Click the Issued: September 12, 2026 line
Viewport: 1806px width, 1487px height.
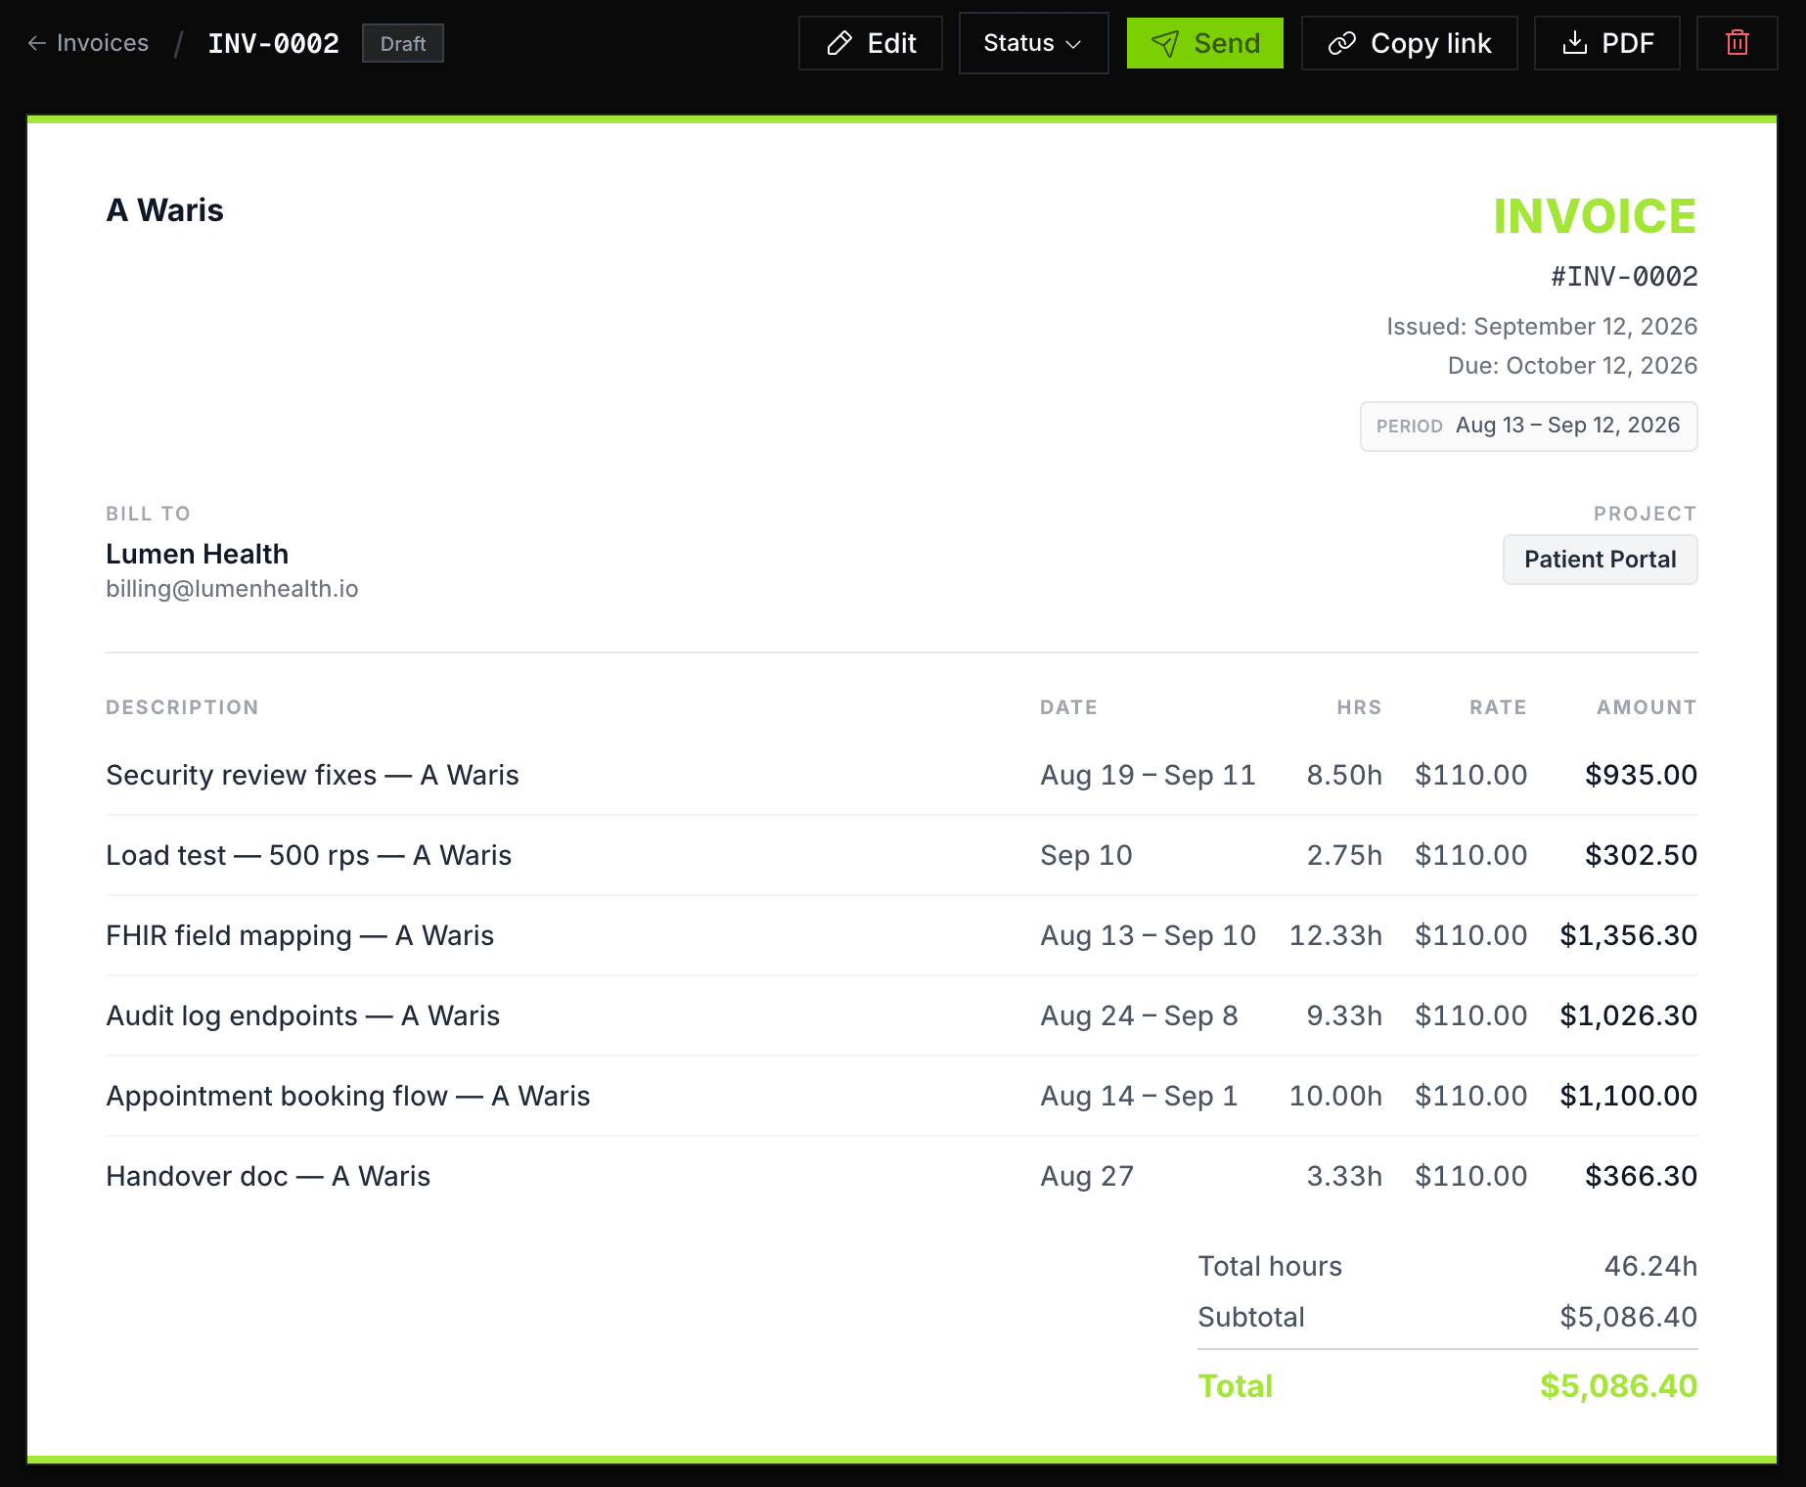point(1542,327)
